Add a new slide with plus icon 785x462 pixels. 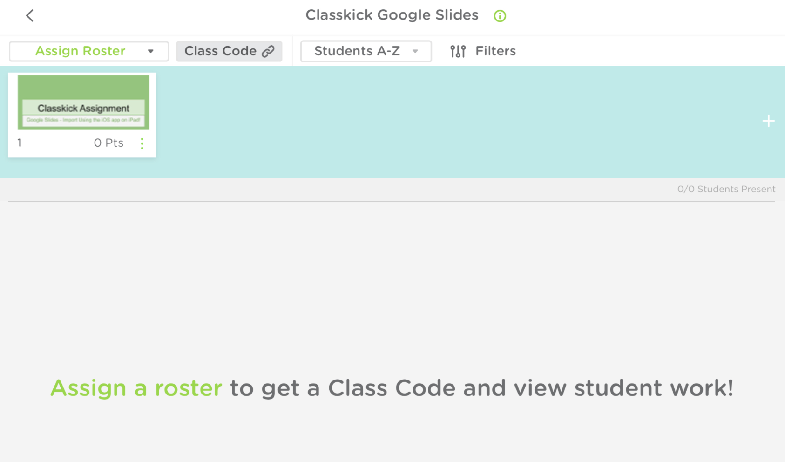[x=768, y=121]
